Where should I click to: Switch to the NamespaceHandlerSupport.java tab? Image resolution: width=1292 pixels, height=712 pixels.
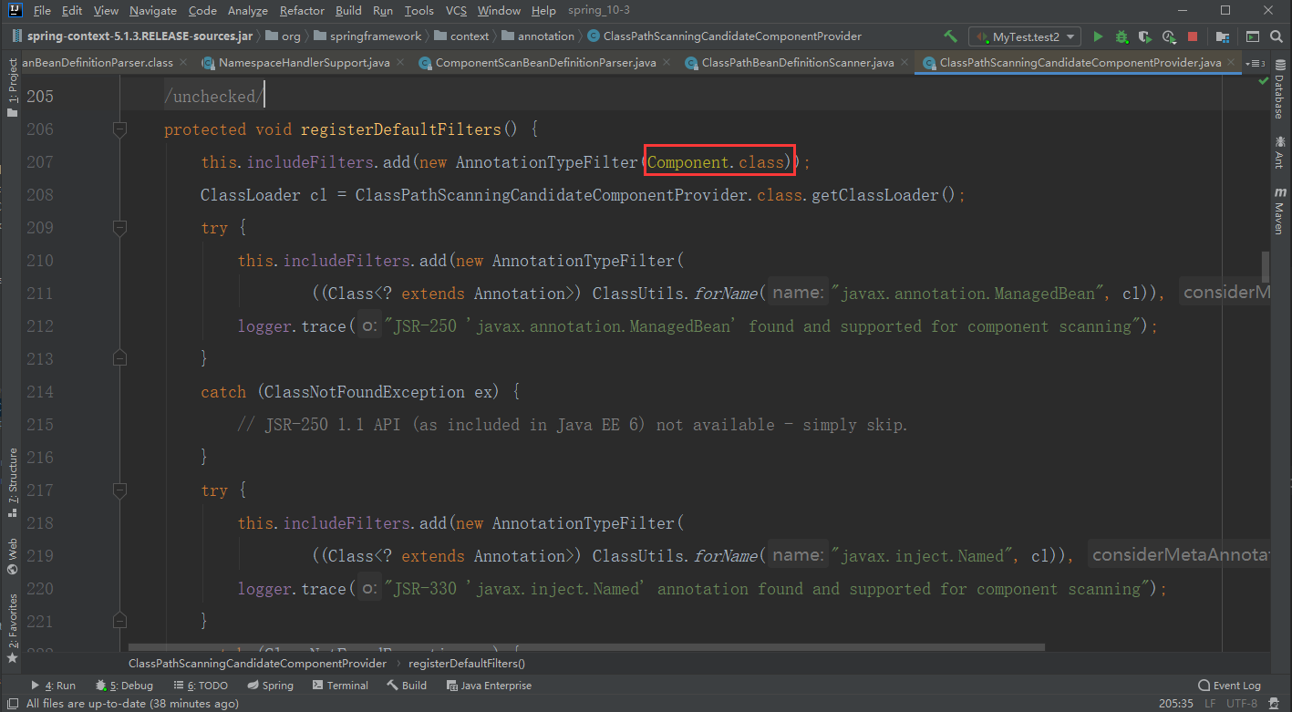pyautogui.click(x=305, y=63)
